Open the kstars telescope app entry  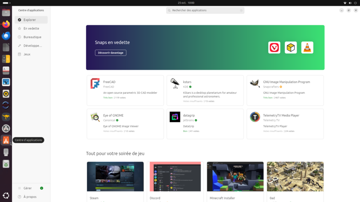tap(205, 90)
